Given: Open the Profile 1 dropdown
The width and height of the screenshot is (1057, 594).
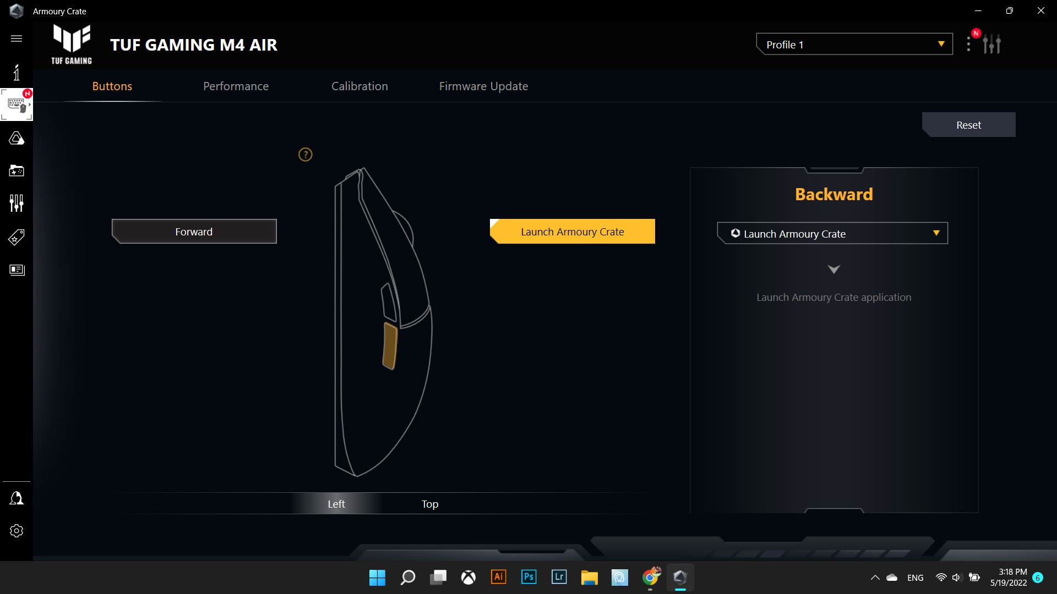Looking at the screenshot, I should point(854,45).
